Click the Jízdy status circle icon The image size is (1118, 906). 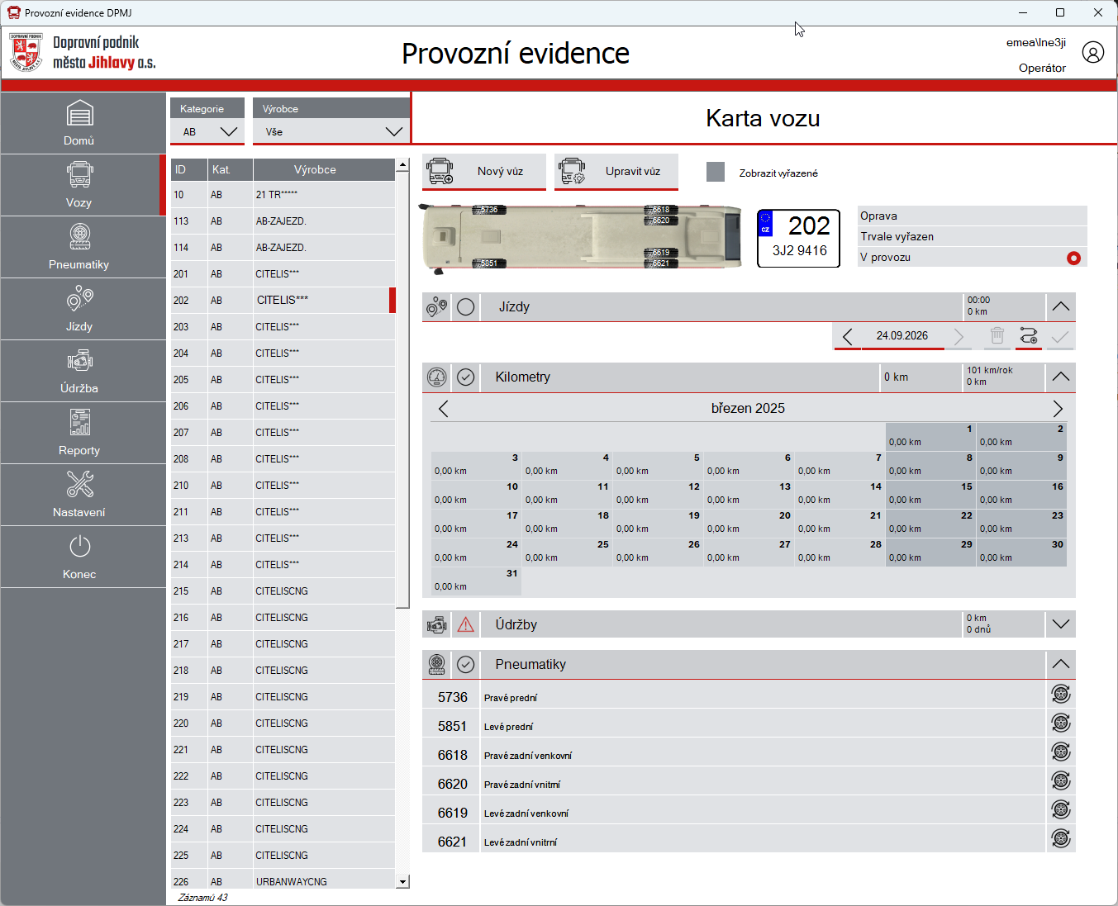click(466, 307)
